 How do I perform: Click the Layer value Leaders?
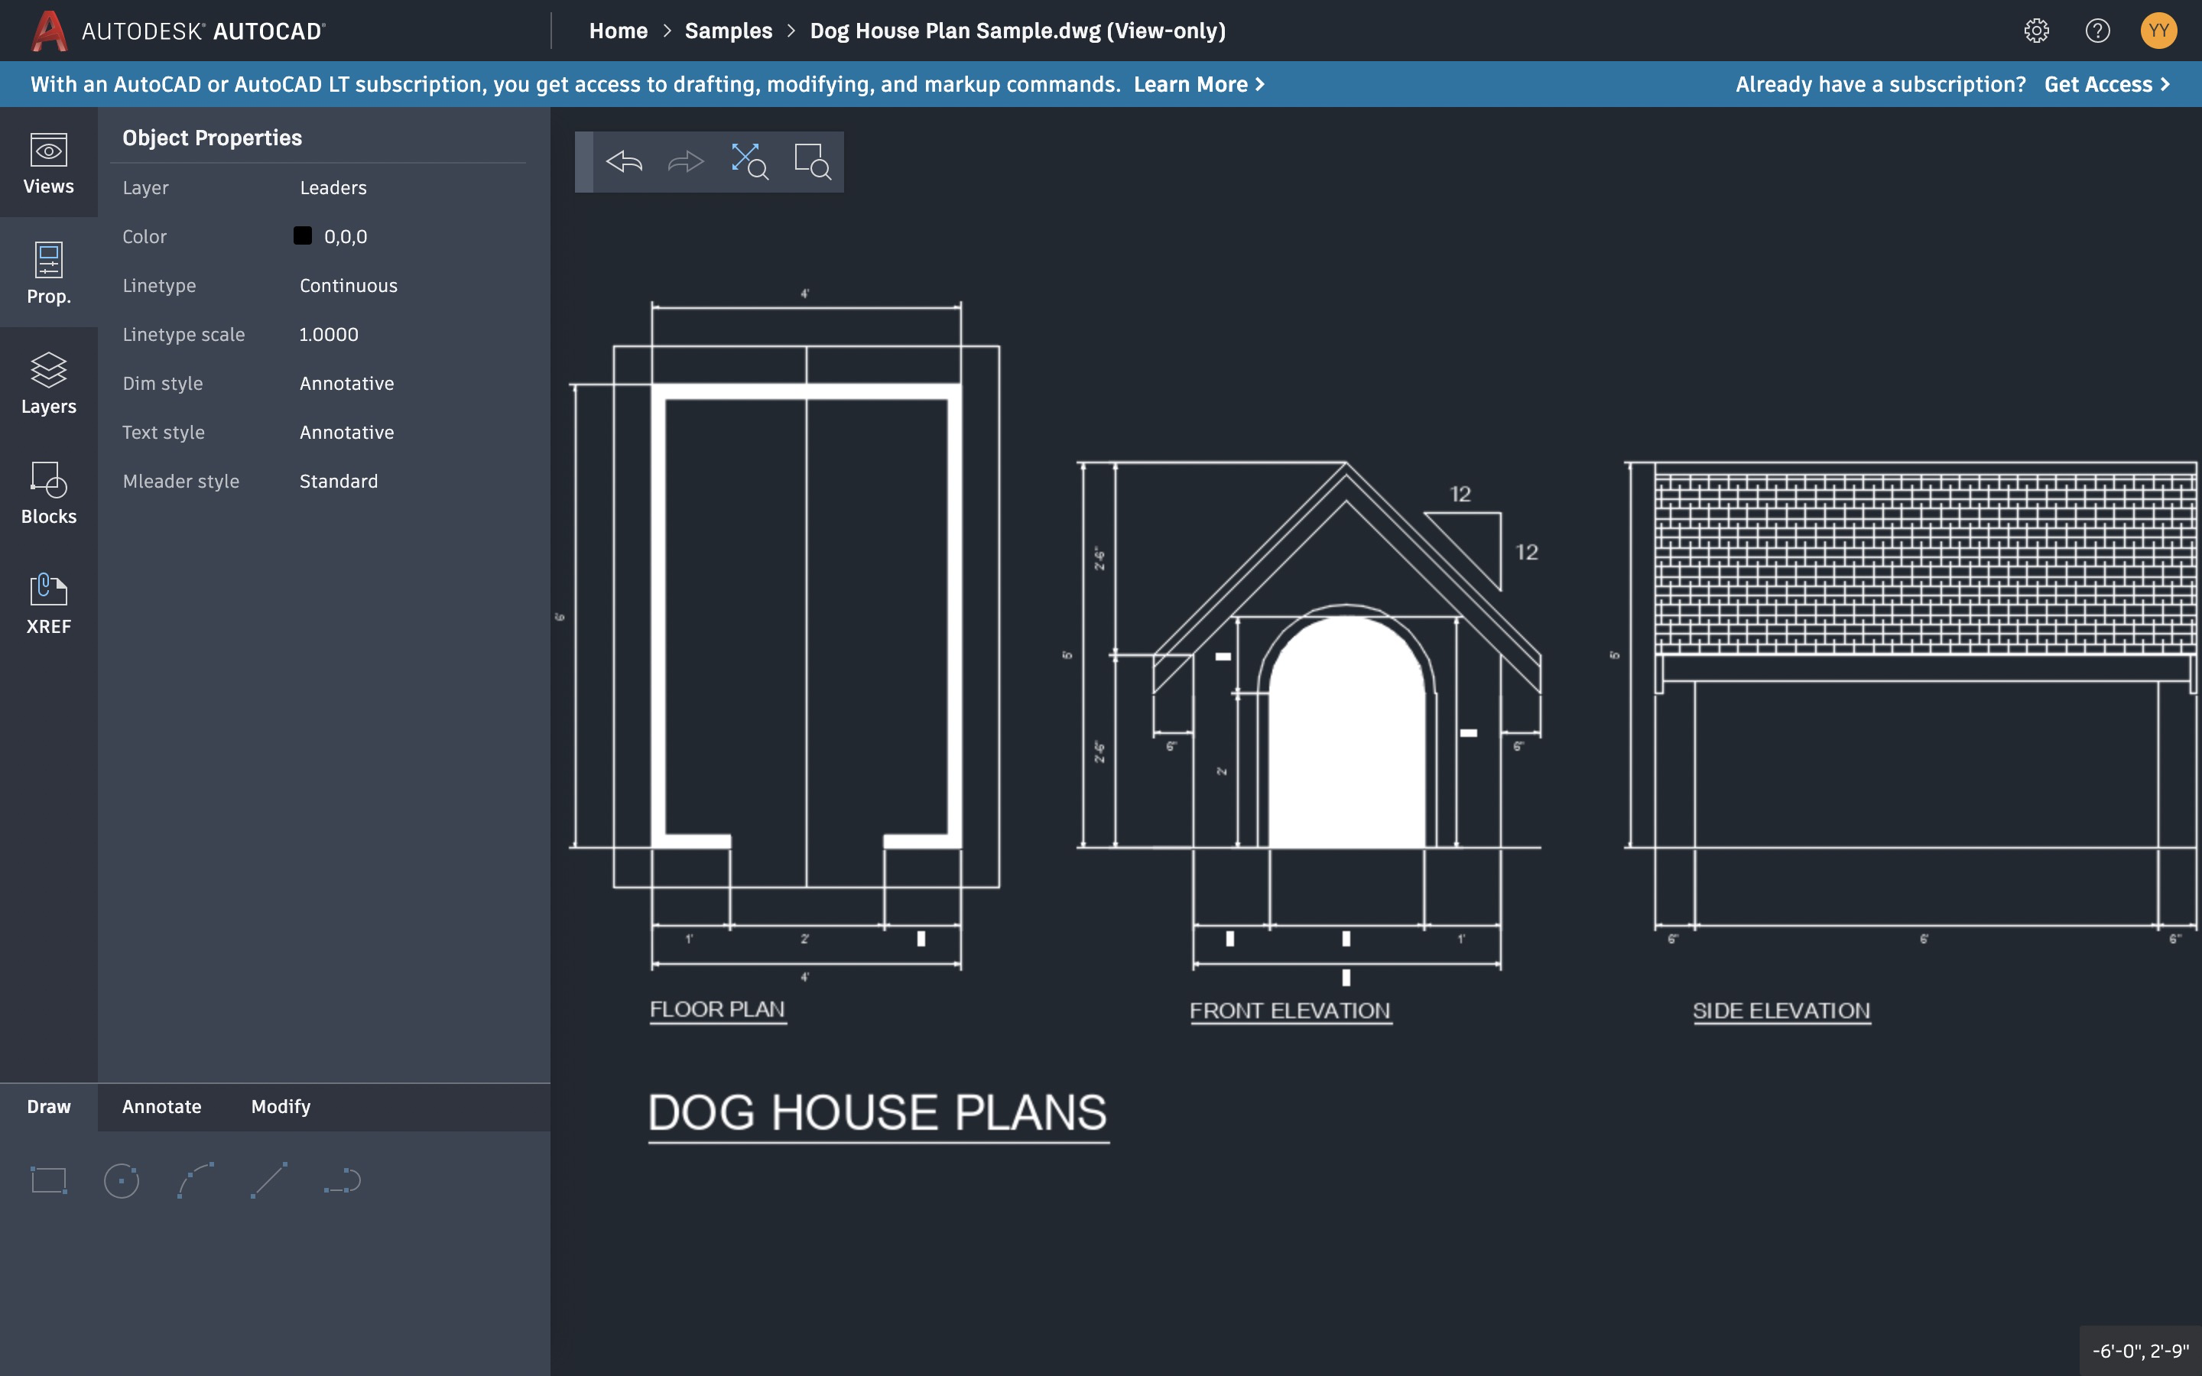pos(333,187)
